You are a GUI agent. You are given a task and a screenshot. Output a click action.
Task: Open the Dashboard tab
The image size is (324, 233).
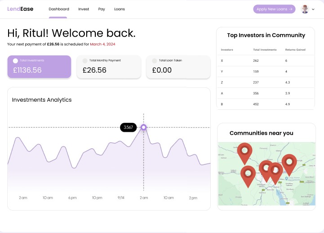pyautogui.click(x=59, y=9)
